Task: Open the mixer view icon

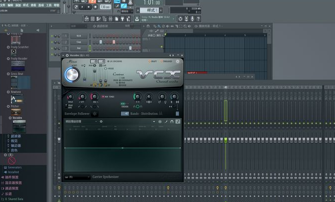Action: click(110, 19)
